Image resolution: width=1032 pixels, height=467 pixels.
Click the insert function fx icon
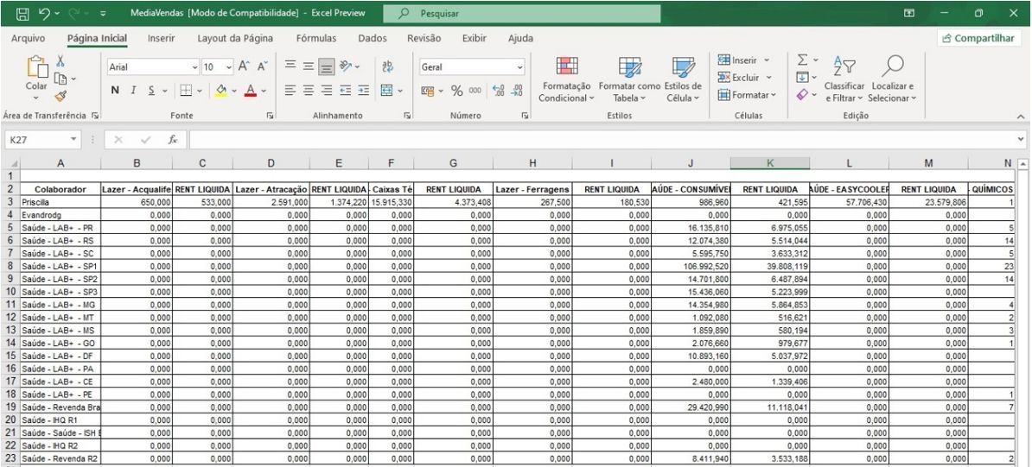point(174,138)
